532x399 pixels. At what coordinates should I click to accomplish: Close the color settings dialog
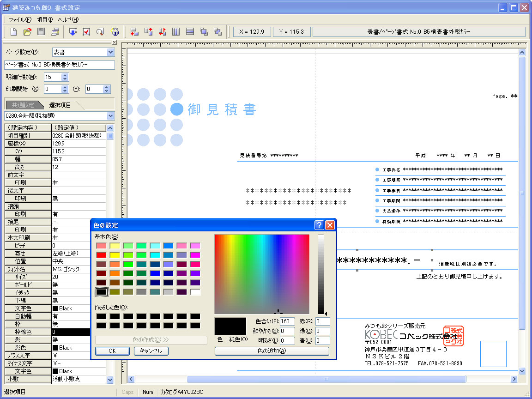point(330,225)
